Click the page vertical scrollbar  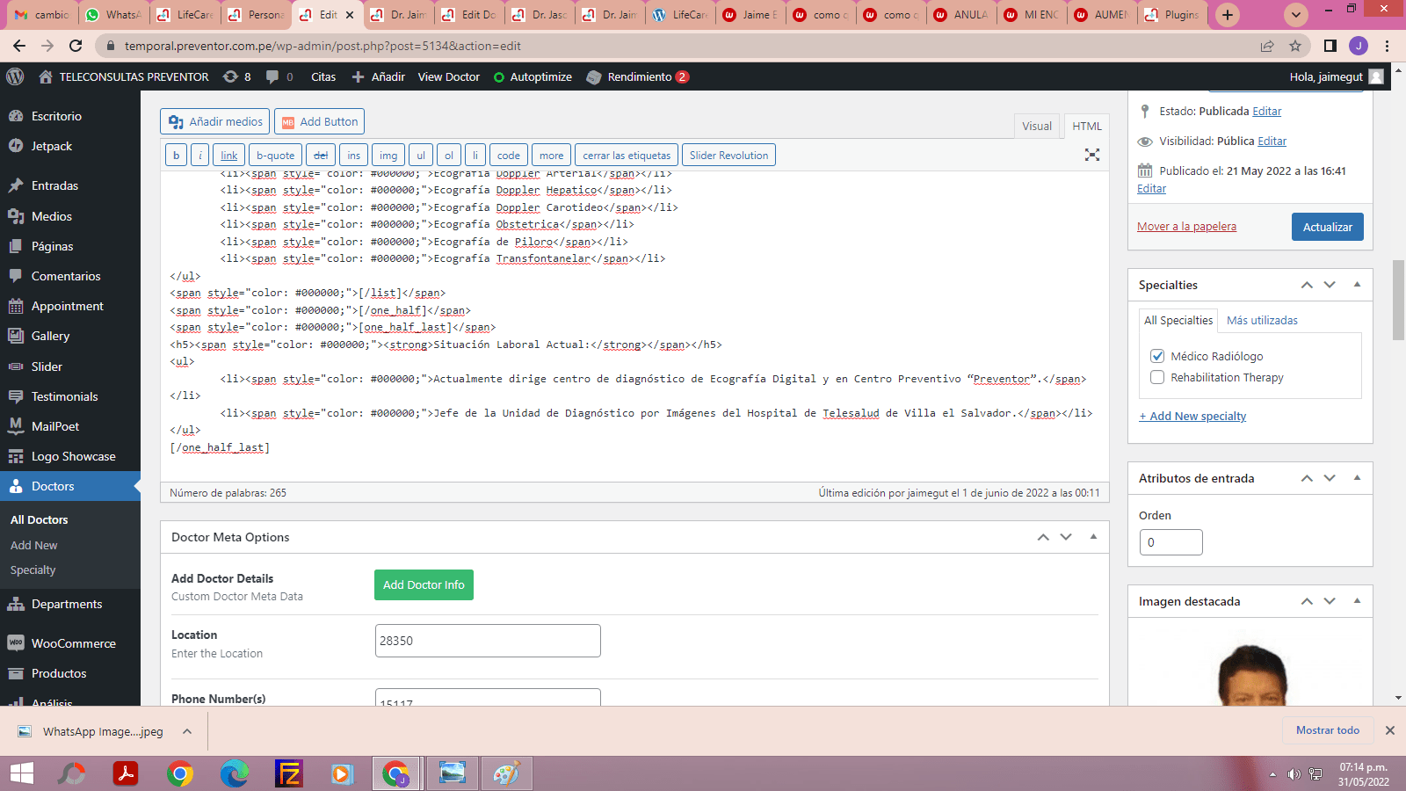[1398, 301]
